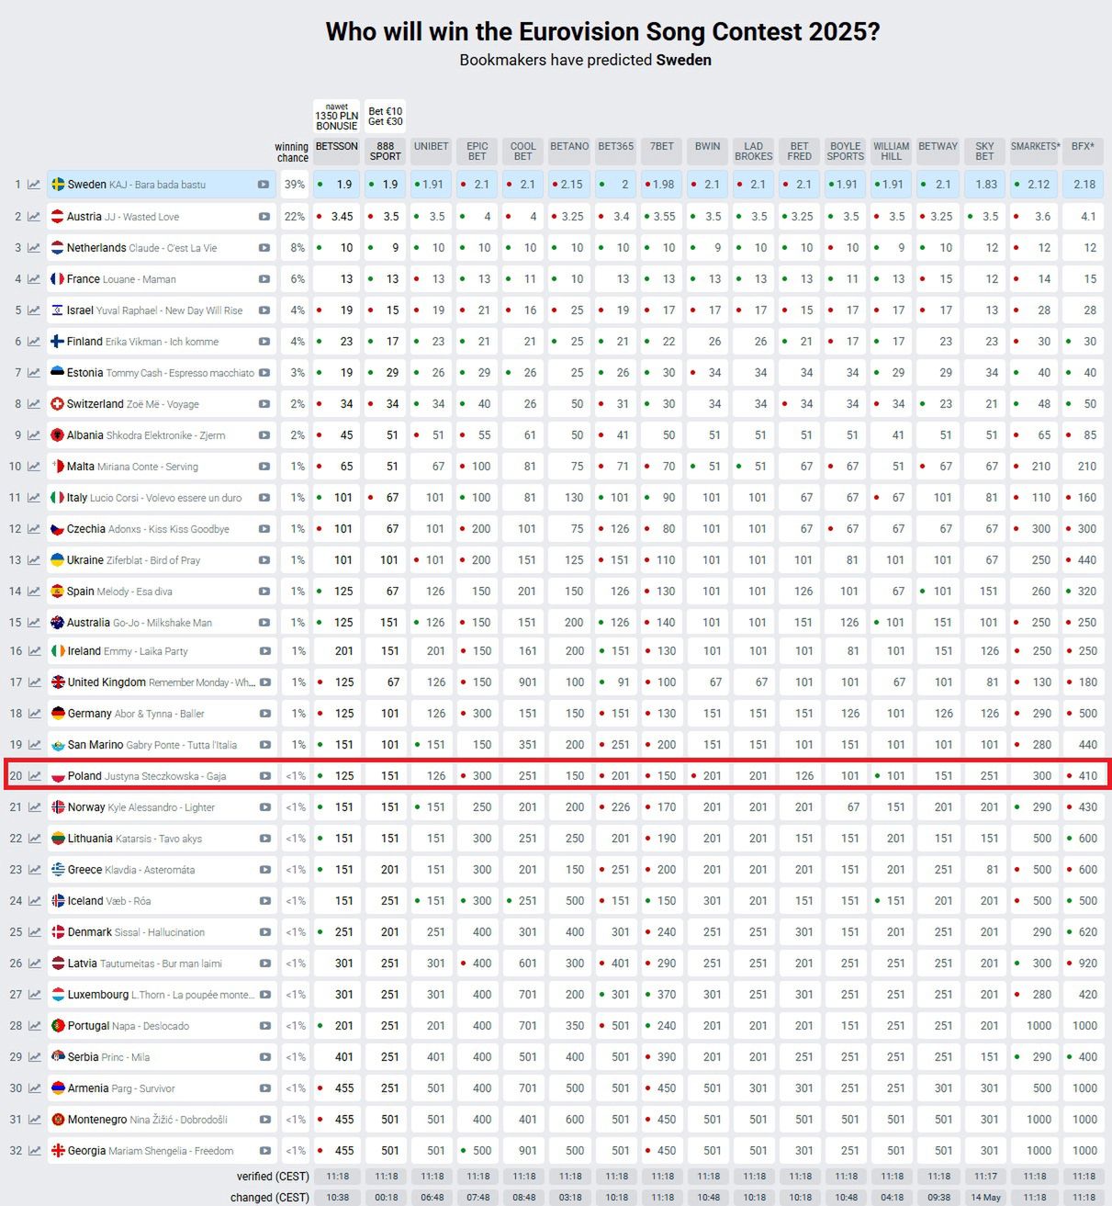Click Latvia's BFX odds of 920

click(1084, 964)
